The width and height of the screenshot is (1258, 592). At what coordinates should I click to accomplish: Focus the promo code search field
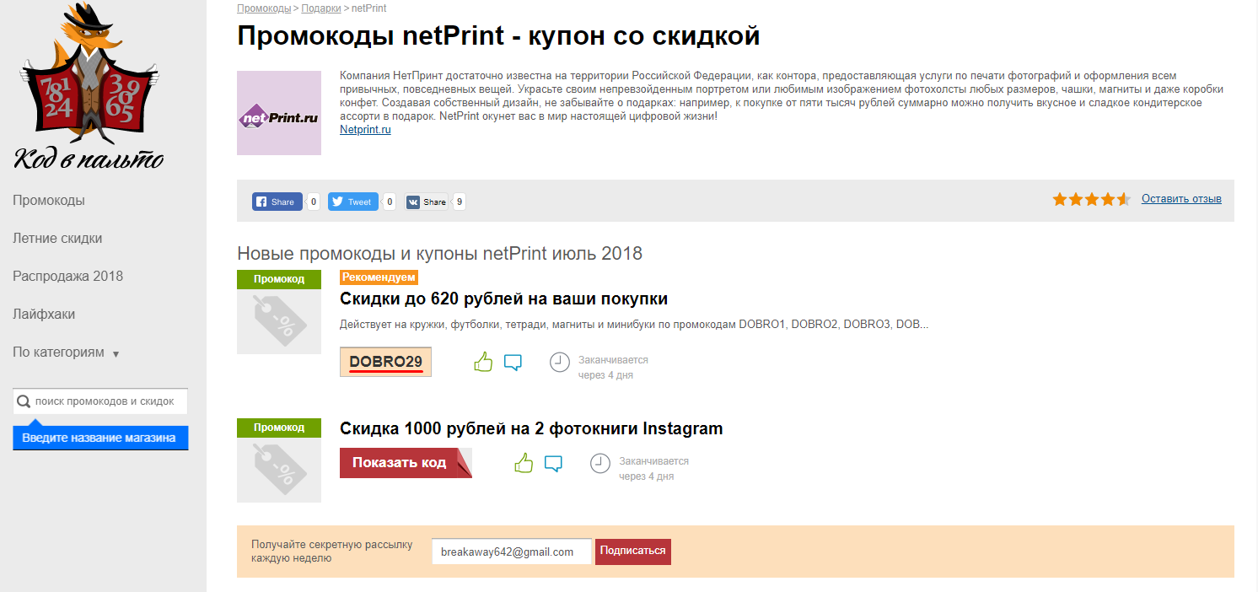tap(100, 401)
